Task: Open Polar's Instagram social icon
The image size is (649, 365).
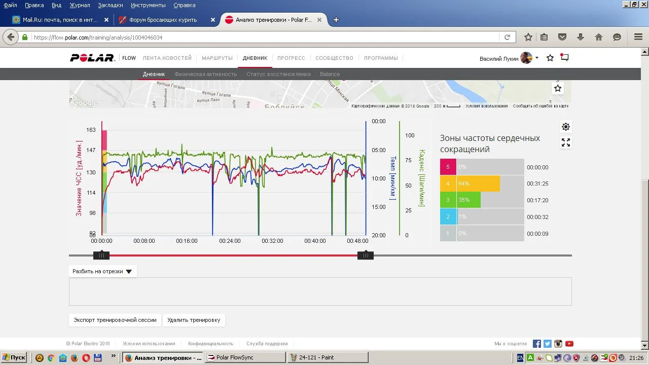Action: click(558, 344)
